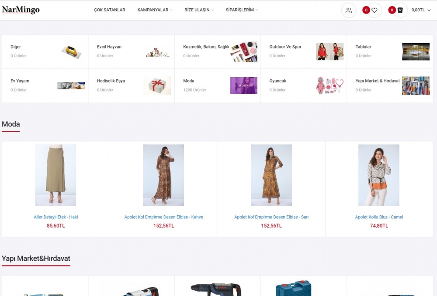Click the blue tool case product image

click(x=294, y=288)
